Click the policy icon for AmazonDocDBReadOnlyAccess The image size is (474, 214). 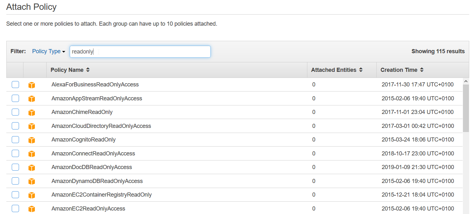click(31, 168)
